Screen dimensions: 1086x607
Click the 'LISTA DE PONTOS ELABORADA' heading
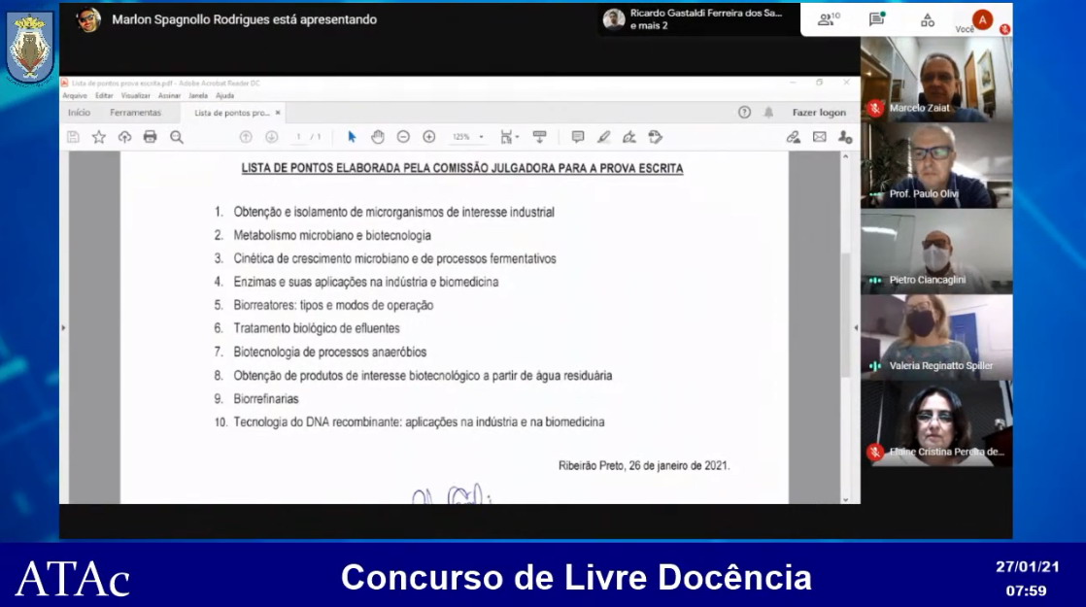click(x=462, y=168)
